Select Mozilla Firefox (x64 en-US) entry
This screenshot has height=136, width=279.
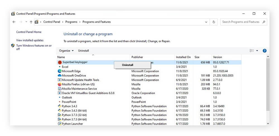78,84
